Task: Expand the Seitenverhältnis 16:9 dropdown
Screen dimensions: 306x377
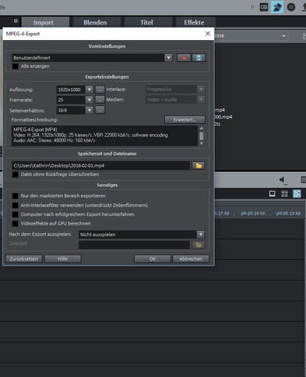Action: [x=89, y=110]
